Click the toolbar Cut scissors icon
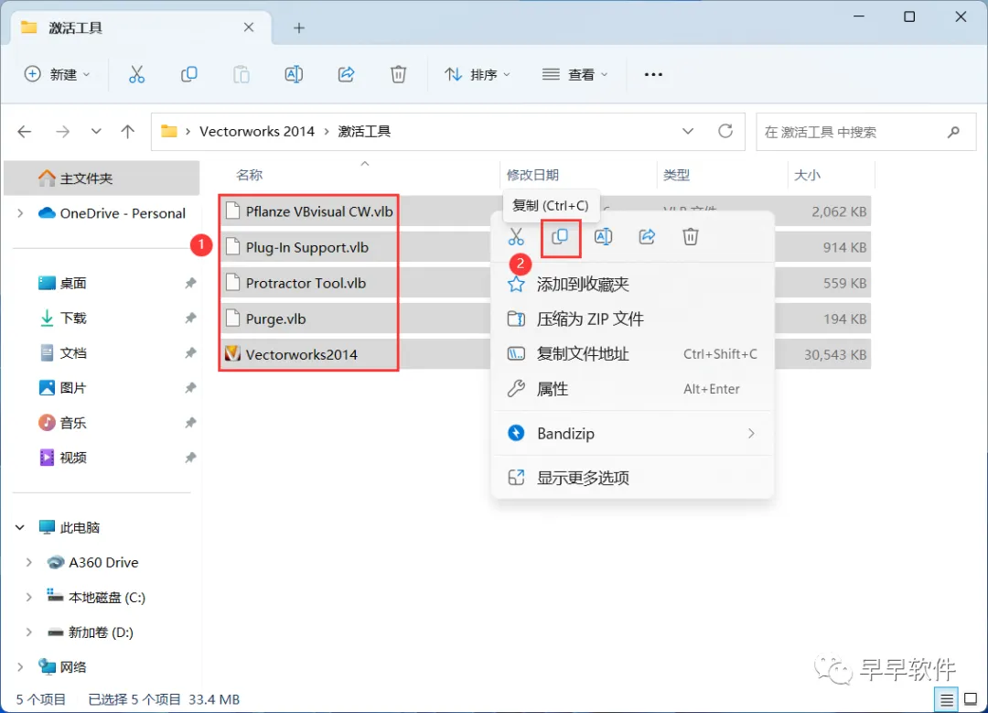The image size is (988, 713). [136, 74]
